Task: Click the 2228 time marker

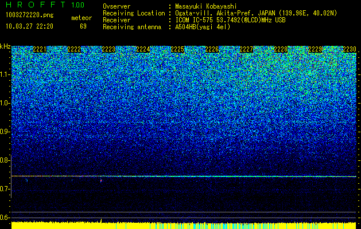Action: [281, 49]
